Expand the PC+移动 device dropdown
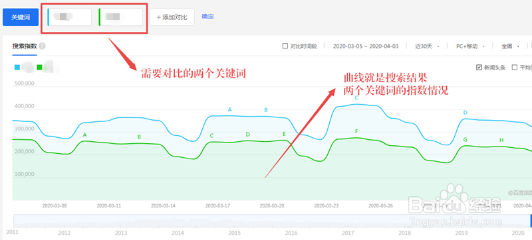This screenshot has width=532, height=240. [470, 46]
